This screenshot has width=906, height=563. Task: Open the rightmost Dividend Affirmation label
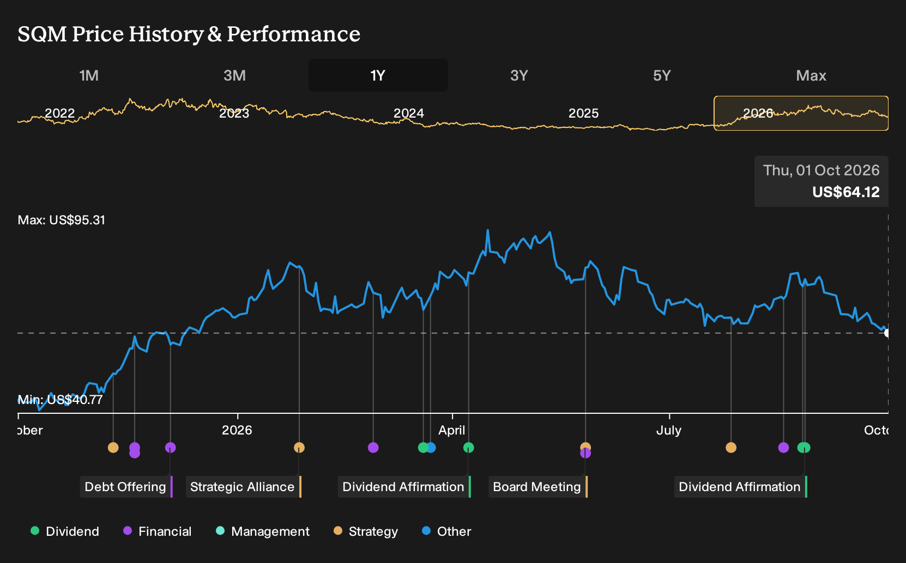(x=740, y=487)
